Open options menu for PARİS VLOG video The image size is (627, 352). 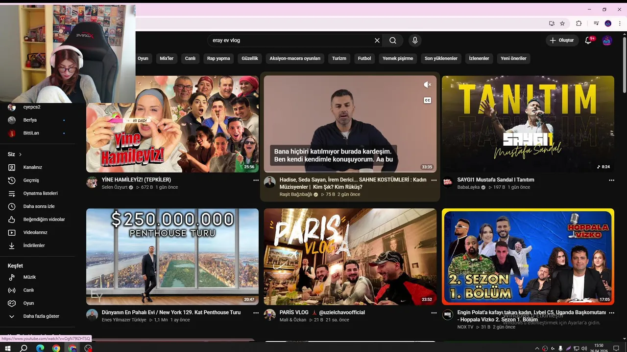tap(434, 313)
